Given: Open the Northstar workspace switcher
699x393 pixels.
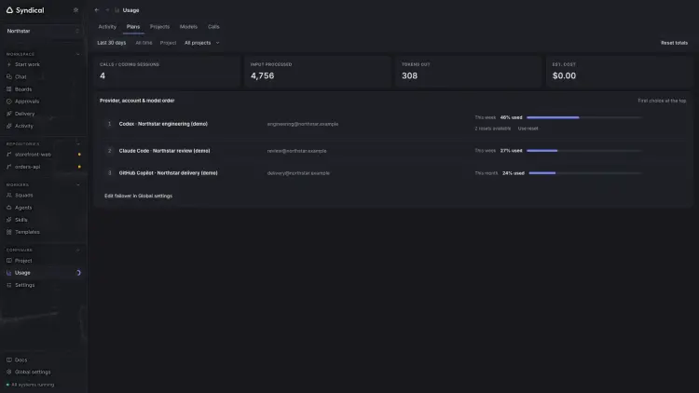Looking at the screenshot, I should click(x=43, y=31).
